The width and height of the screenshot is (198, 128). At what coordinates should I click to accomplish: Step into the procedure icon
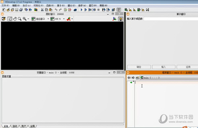[x=104, y=10]
